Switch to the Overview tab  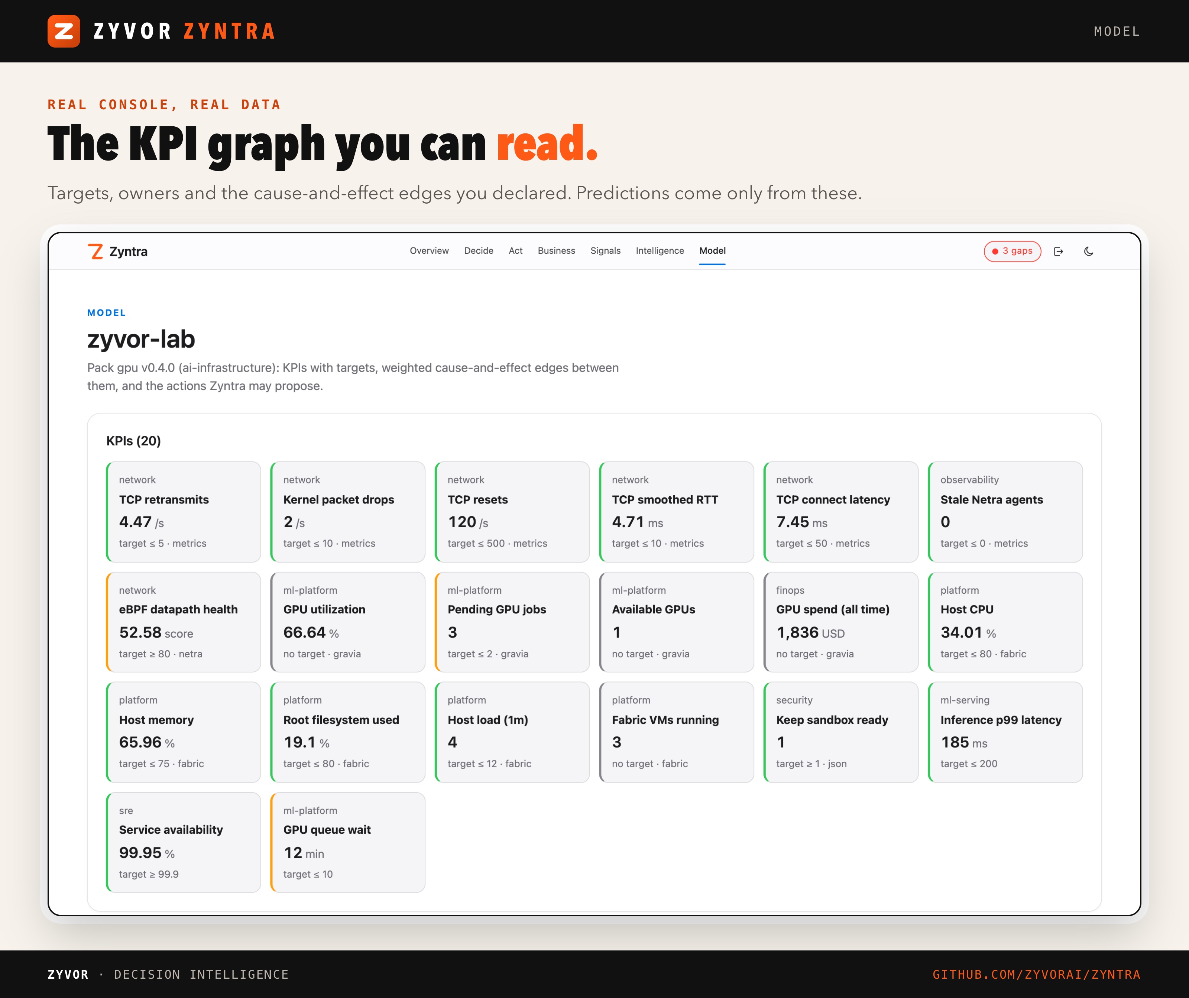[x=429, y=251]
